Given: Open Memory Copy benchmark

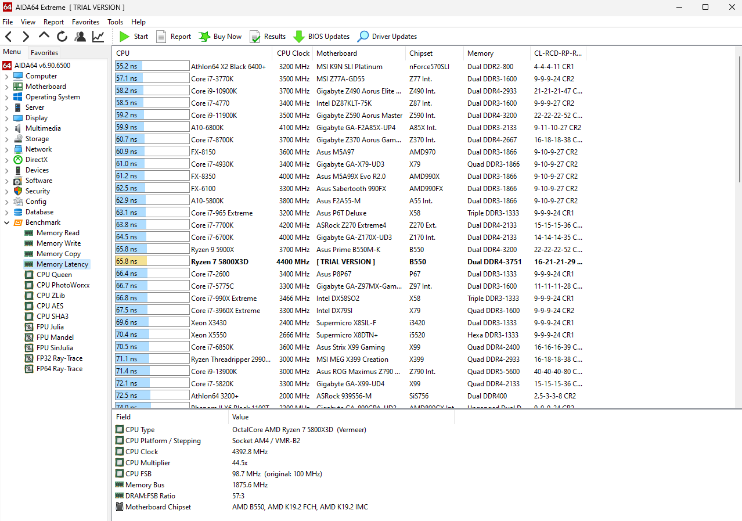Looking at the screenshot, I should (53, 254).
